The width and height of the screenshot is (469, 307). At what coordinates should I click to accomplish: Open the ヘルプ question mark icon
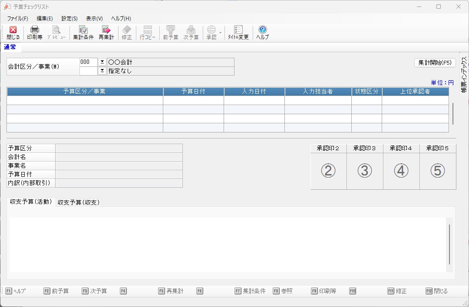click(x=262, y=33)
